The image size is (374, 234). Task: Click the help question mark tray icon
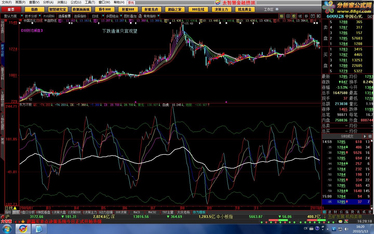[317, 228]
